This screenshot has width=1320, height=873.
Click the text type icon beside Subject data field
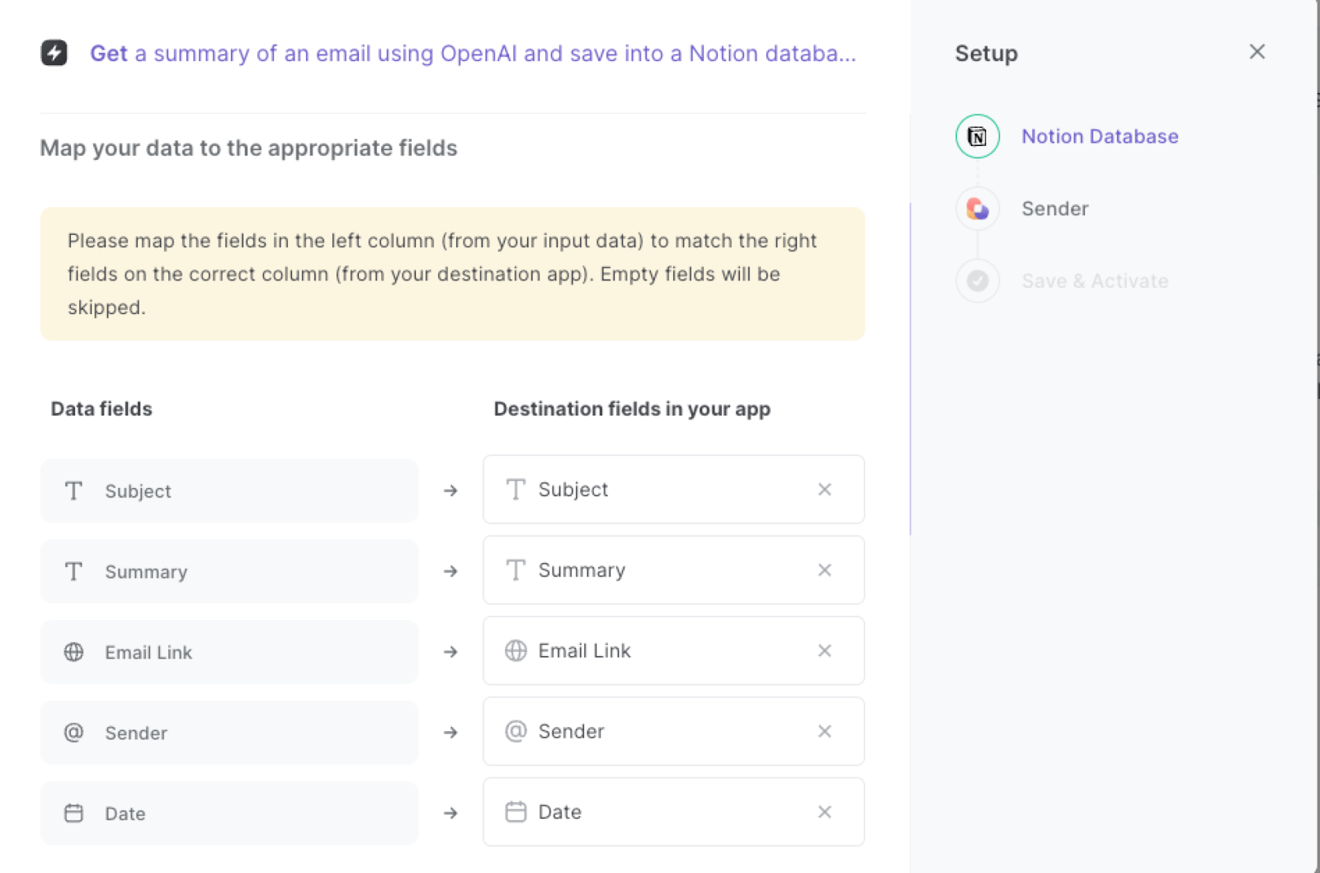point(73,490)
